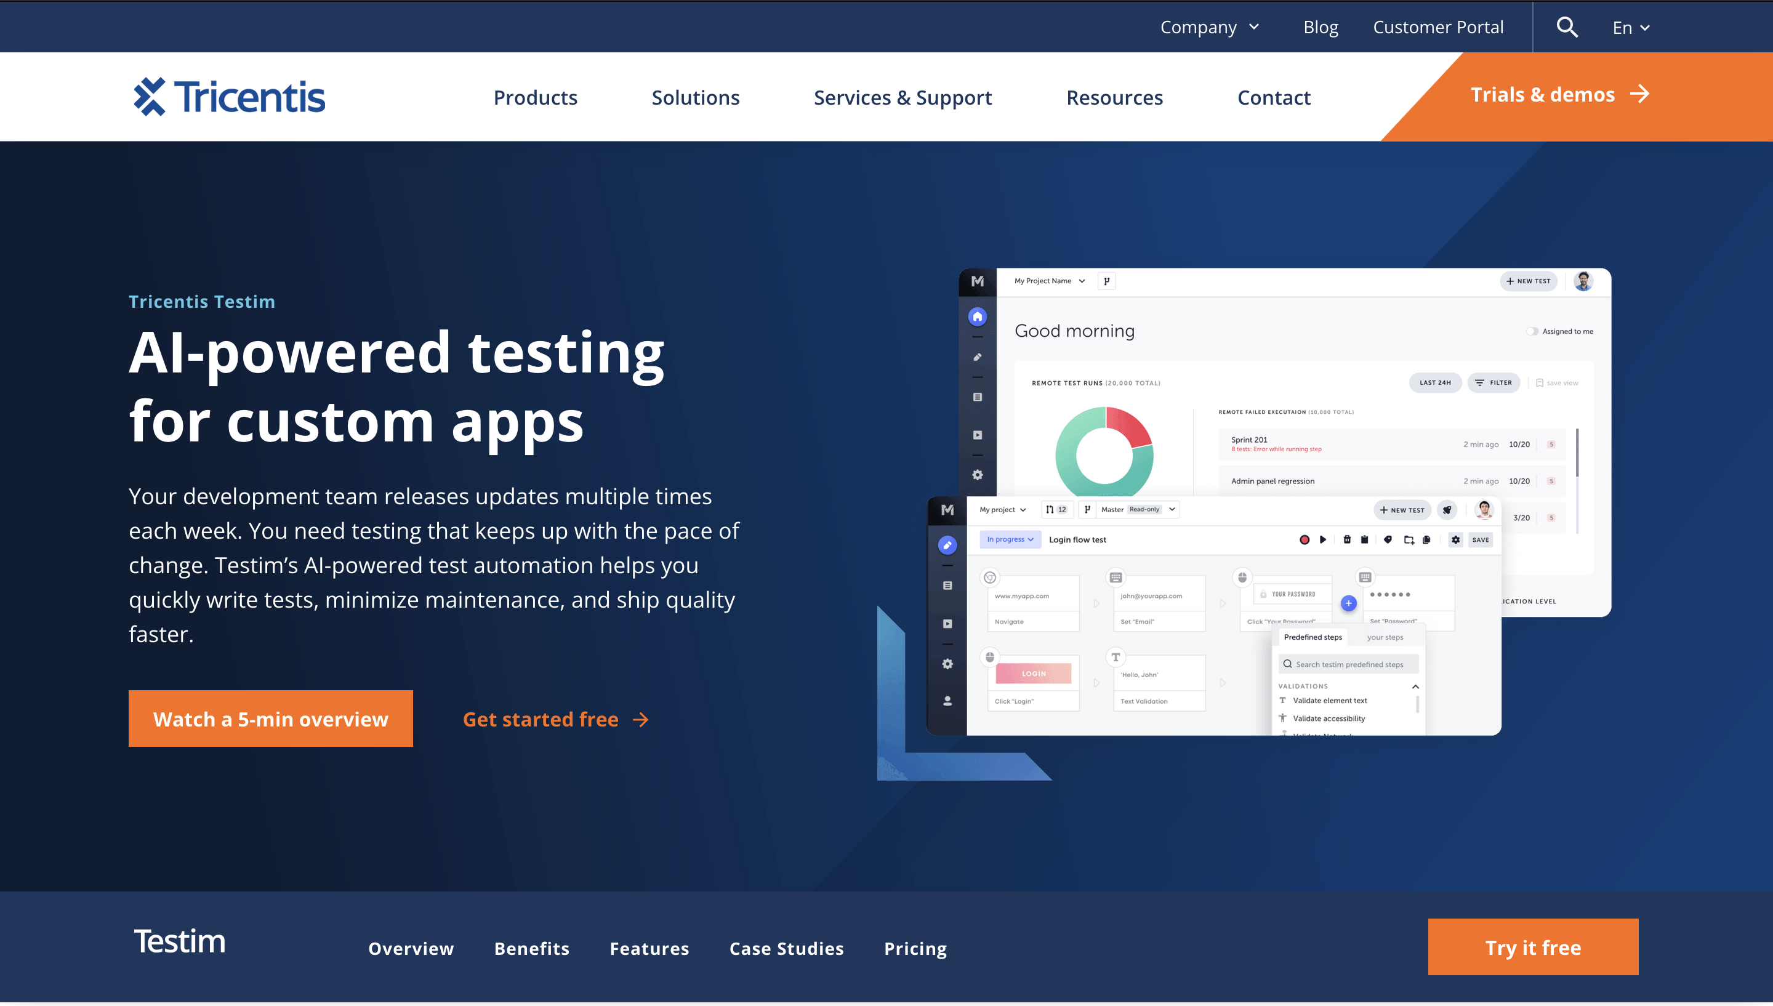
Task: Click the Try it free button
Action: (1533, 948)
